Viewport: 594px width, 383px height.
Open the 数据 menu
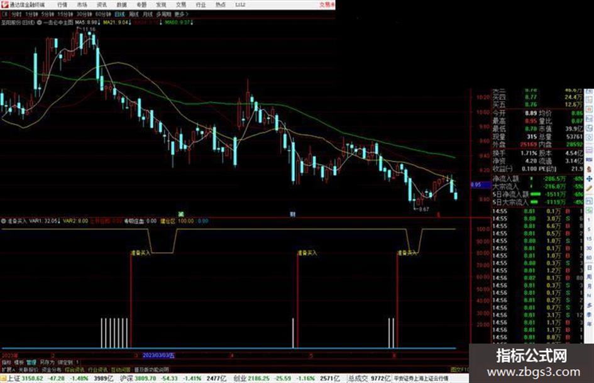(121, 5)
